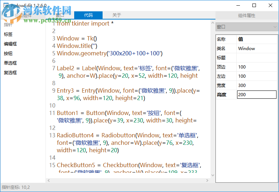The image size is (279, 192).
Task: Click the horizontal scroll left arrow
Action: click(x=49, y=180)
